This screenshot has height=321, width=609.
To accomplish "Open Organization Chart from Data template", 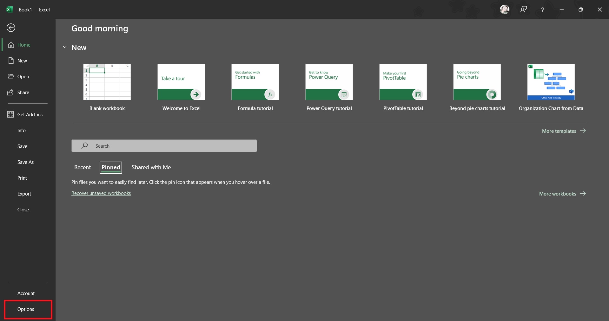I will point(551,82).
